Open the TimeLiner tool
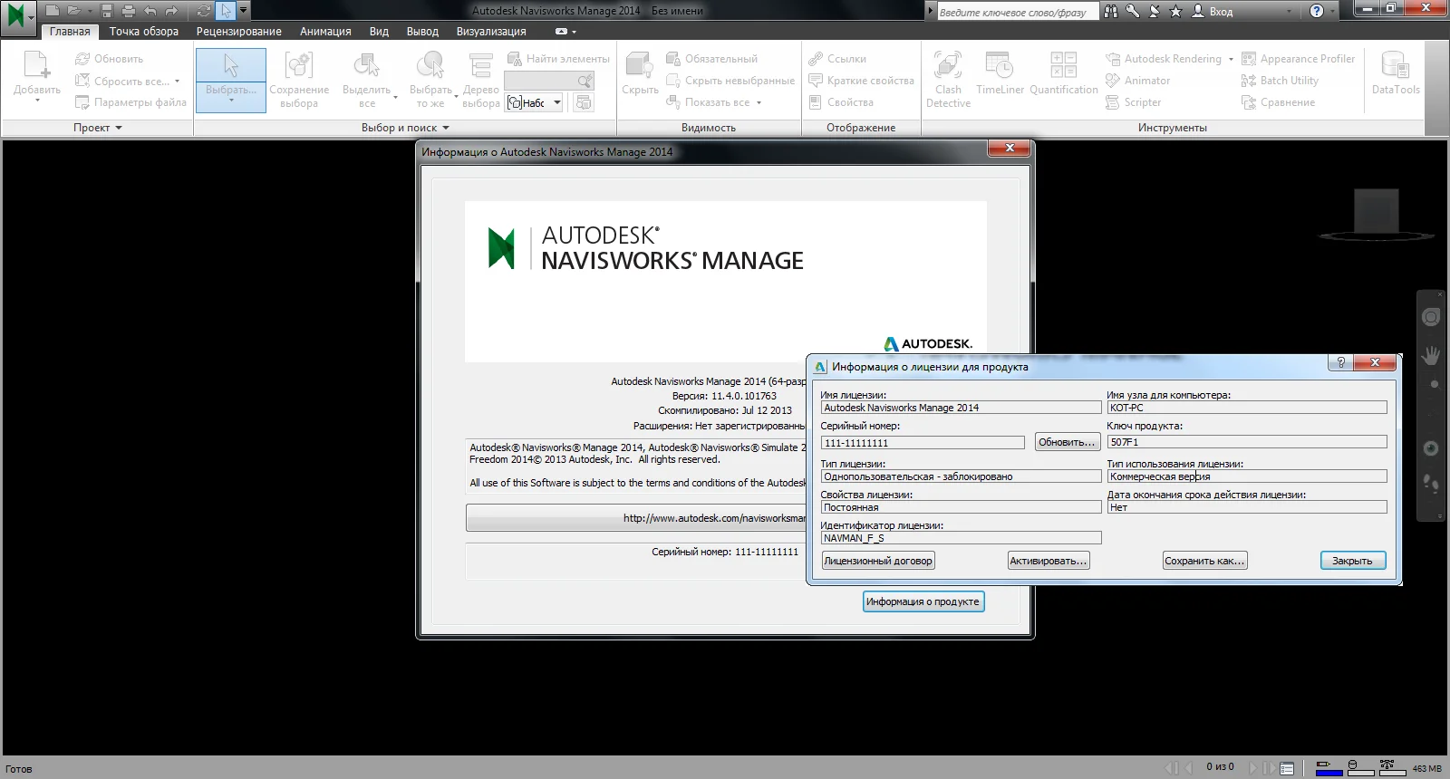Screen dimensions: 1450x779 [1000, 74]
